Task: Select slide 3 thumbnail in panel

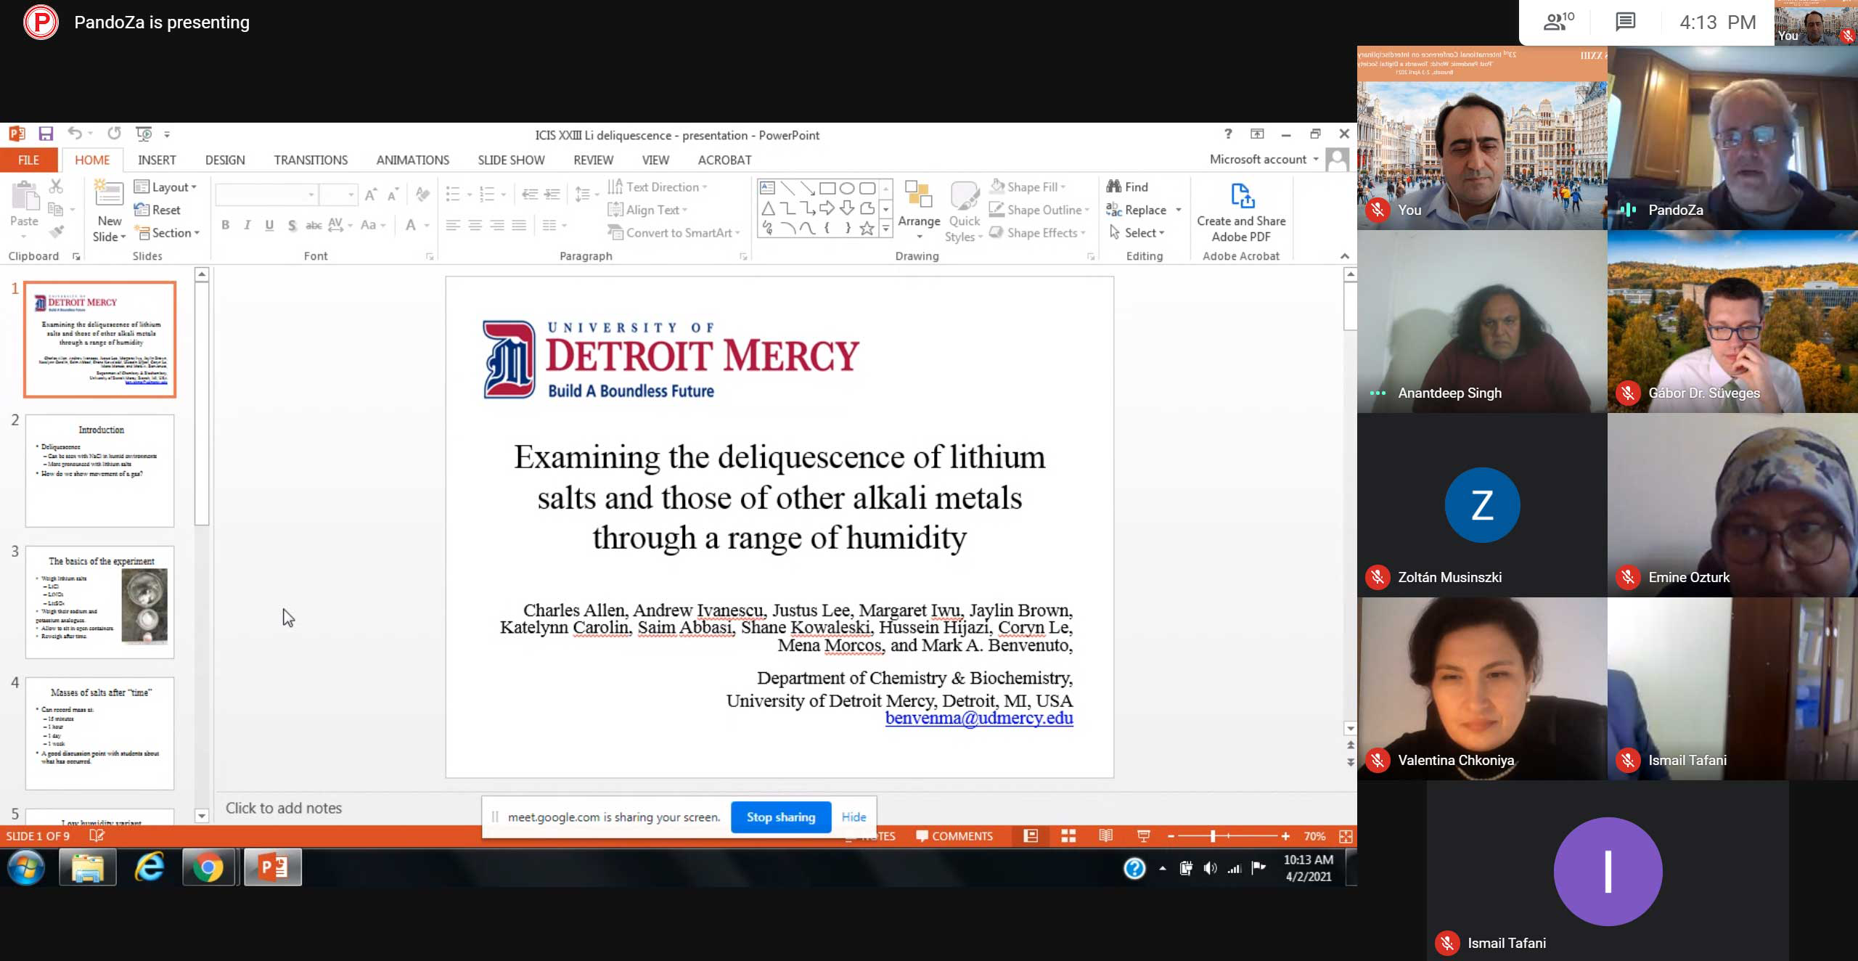Action: coord(100,602)
